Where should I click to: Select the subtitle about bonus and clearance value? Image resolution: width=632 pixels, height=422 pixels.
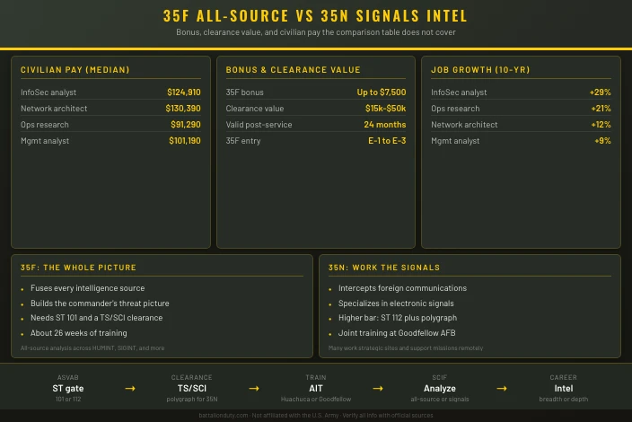tap(316, 32)
